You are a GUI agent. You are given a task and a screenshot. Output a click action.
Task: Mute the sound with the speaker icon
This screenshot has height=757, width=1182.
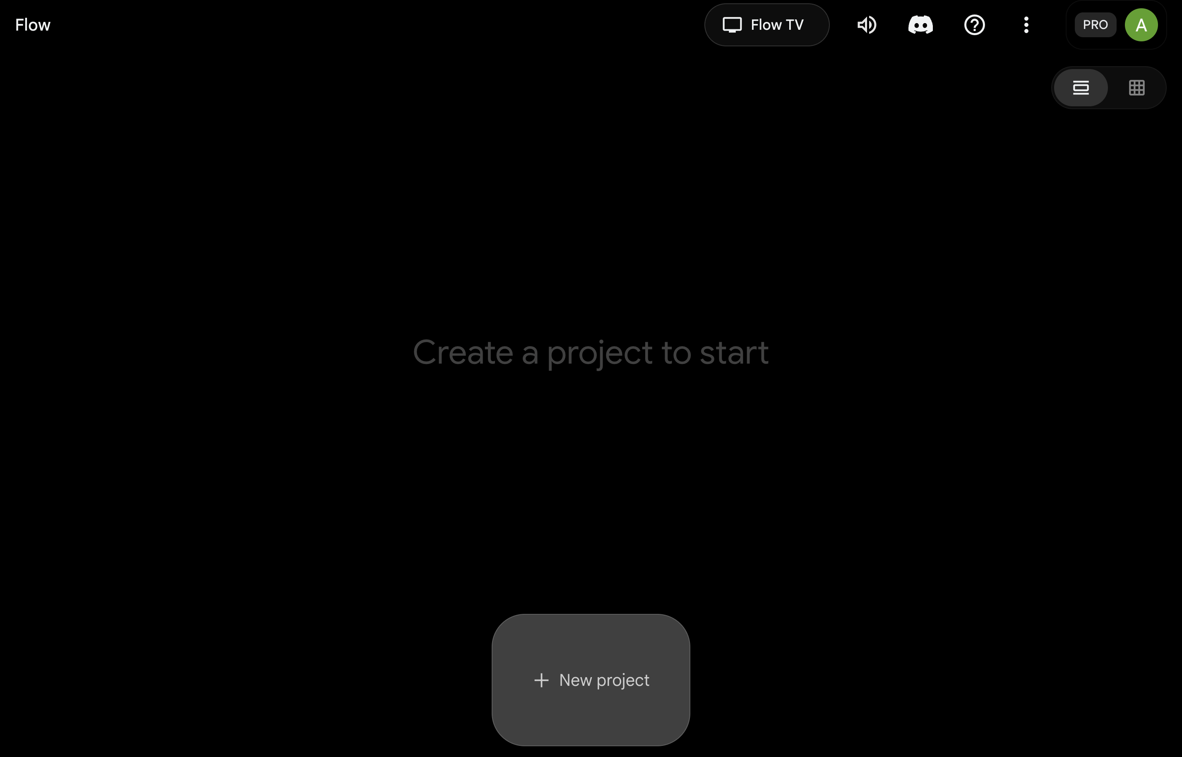[867, 24]
